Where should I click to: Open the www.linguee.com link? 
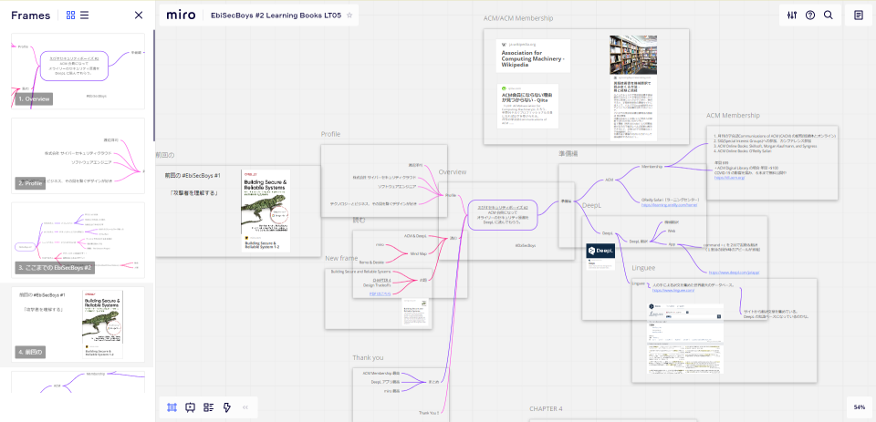(673, 290)
